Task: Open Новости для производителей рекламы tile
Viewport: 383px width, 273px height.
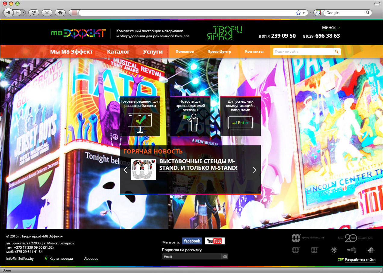Action: pos(190,116)
